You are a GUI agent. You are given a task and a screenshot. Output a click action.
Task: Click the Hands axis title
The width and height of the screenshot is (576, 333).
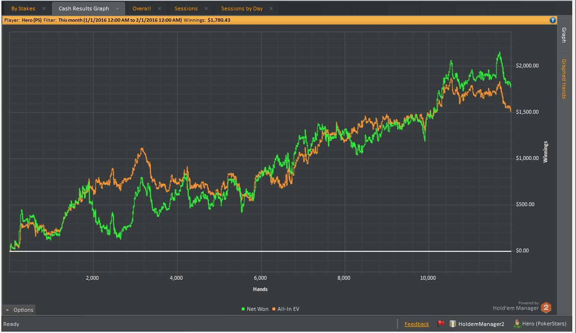point(260,289)
